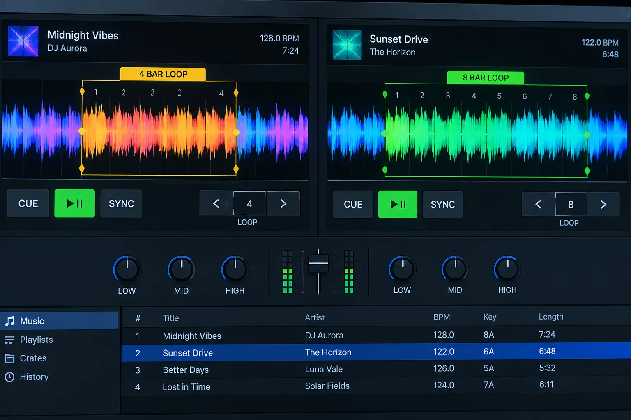
Task: Click the History clock icon
Action: coord(9,377)
